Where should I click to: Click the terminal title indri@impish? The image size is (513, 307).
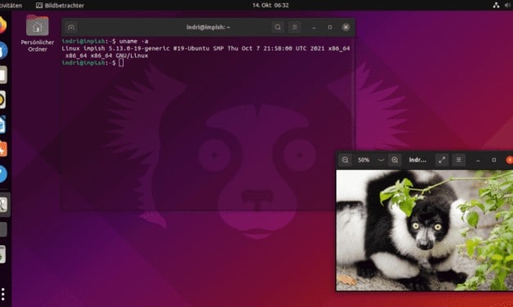pos(208,27)
